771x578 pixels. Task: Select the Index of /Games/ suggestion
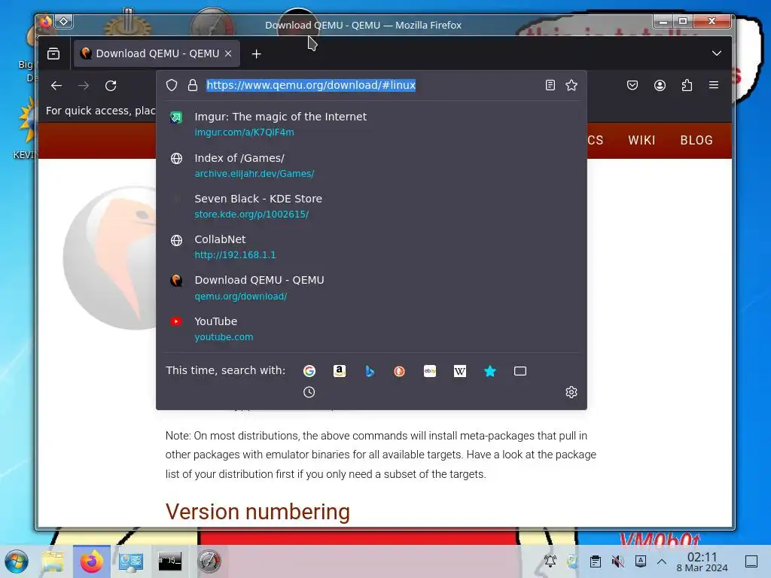pos(371,165)
